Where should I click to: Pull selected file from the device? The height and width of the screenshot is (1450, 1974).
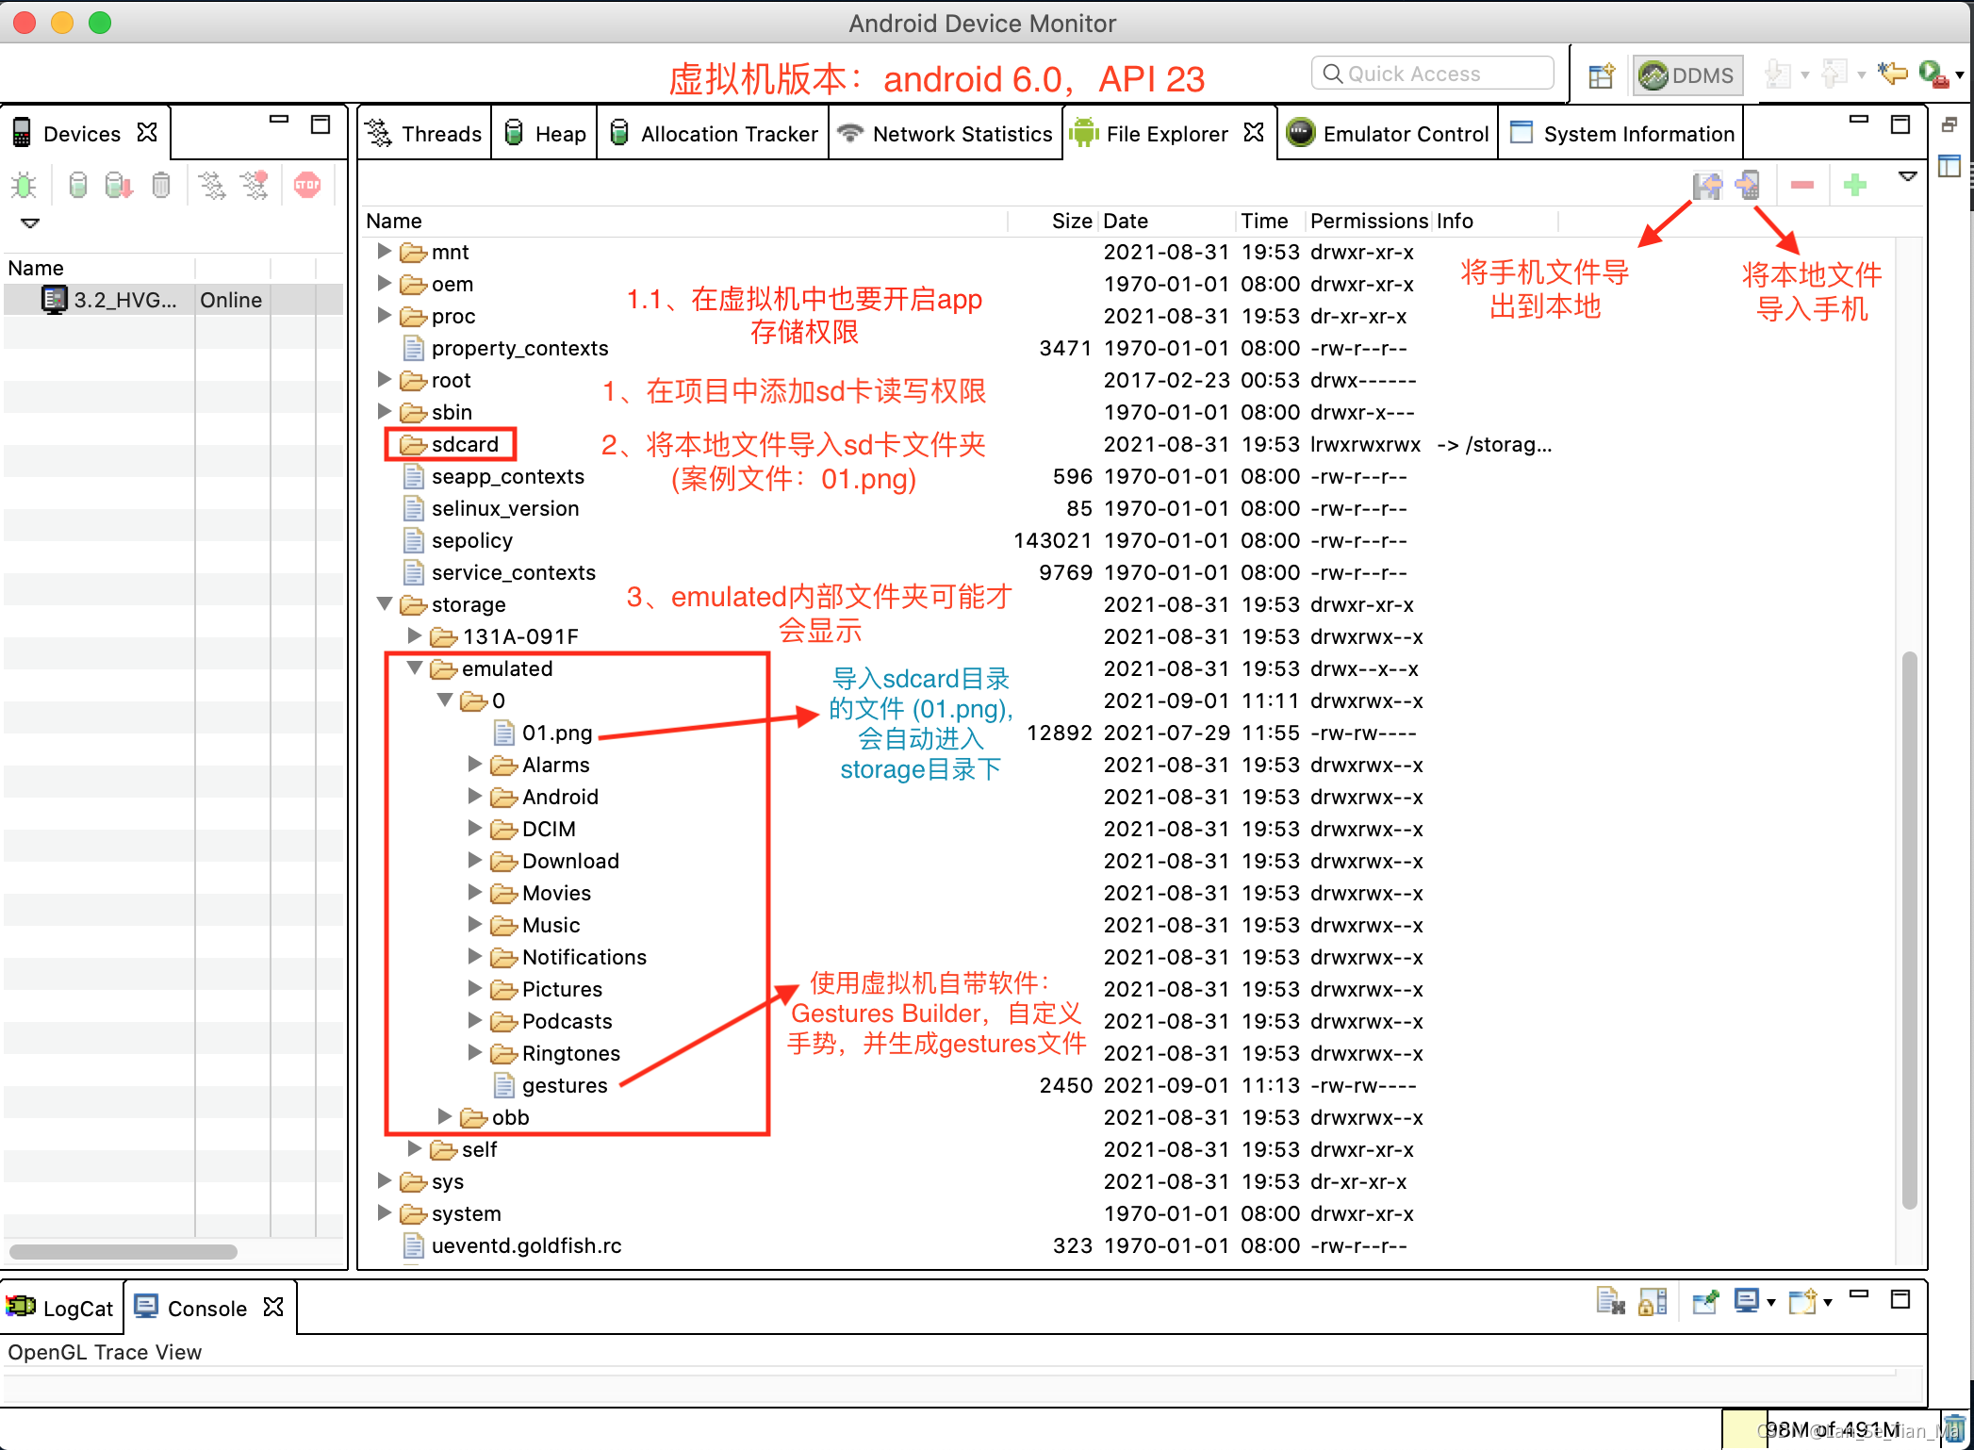[x=1709, y=186]
